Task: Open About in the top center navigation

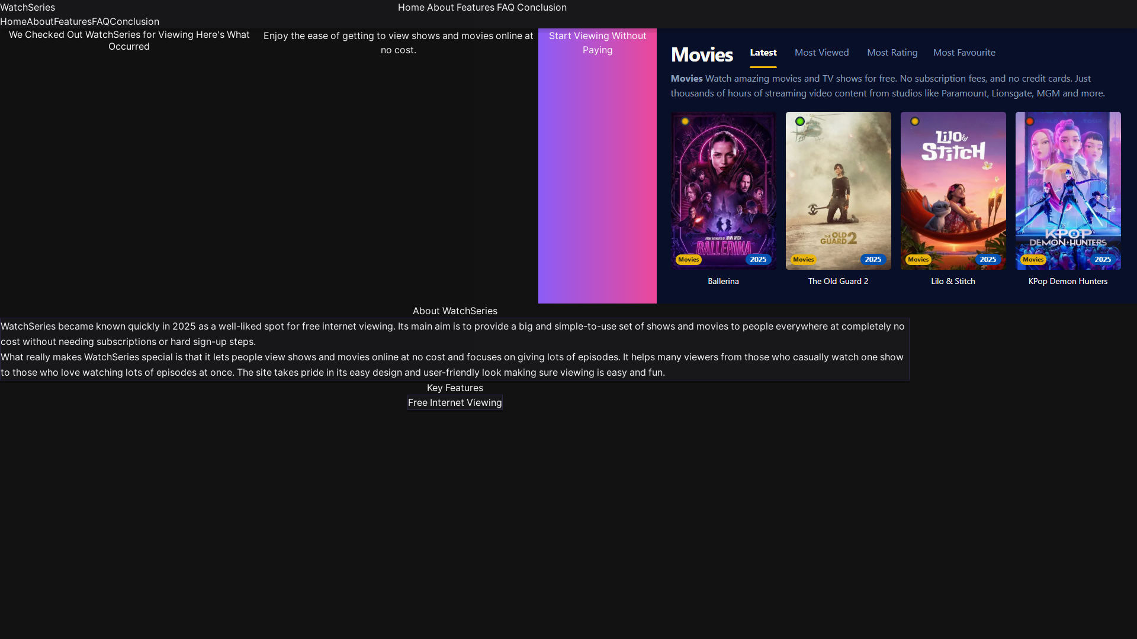Action: [440, 7]
